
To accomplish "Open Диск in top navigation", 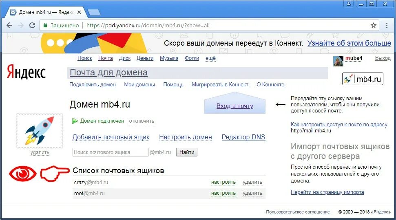I will click(125, 58).
